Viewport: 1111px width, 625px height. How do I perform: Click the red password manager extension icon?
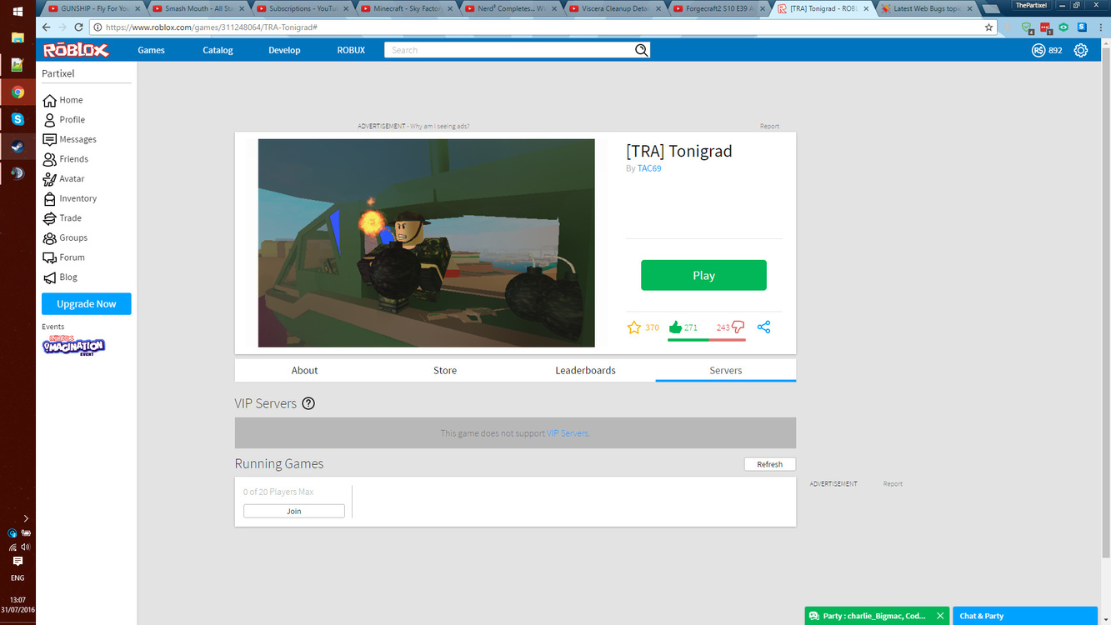tap(1047, 27)
